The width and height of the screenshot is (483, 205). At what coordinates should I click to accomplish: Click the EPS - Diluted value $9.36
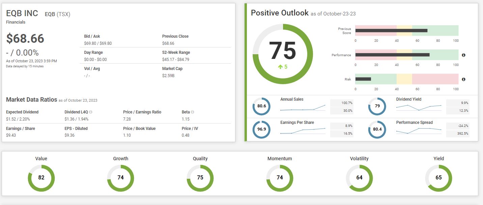(69, 135)
